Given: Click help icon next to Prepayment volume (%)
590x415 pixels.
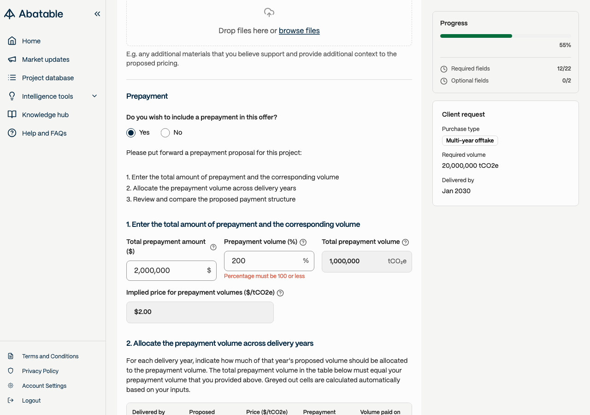Looking at the screenshot, I should (303, 243).
